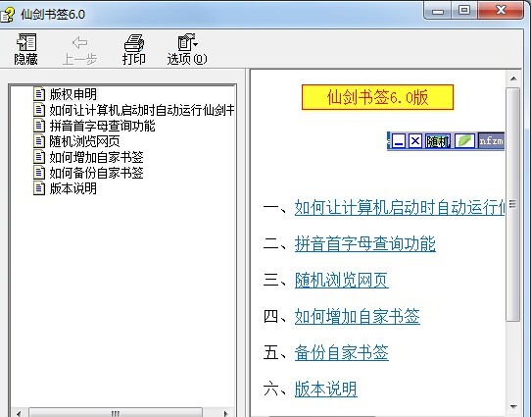Screen dimensions: 531x417
Task: Click content pane scroll up arrow
Action: pyautogui.click(x=513, y=78)
